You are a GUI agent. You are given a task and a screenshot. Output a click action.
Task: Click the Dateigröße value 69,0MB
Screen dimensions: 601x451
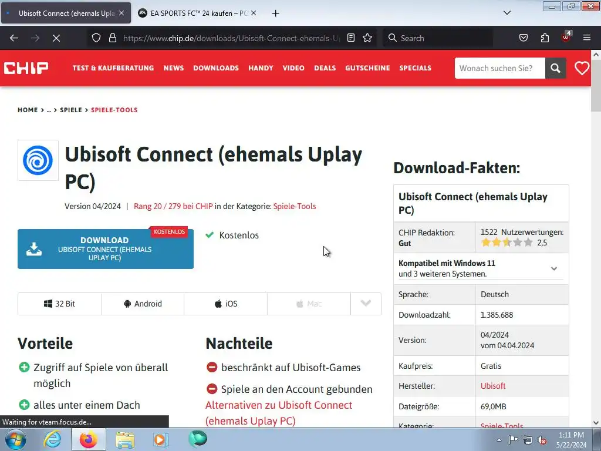(x=493, y=406)
